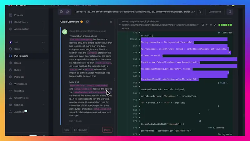The width and height of the screenshot is (250, 141).
Task: Expand the Settings submenu arrow
Action: (x=43, y=105)
